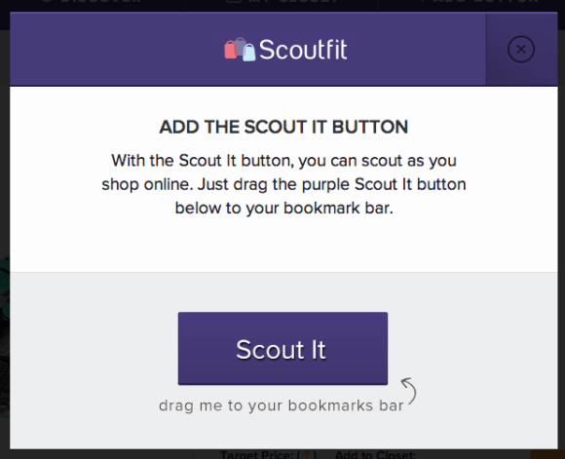Image resolution: width=565 pixels, height=459 pixels.
Task: Click the Scoutfit shopping bags logo icon
Action: (240, 49)
